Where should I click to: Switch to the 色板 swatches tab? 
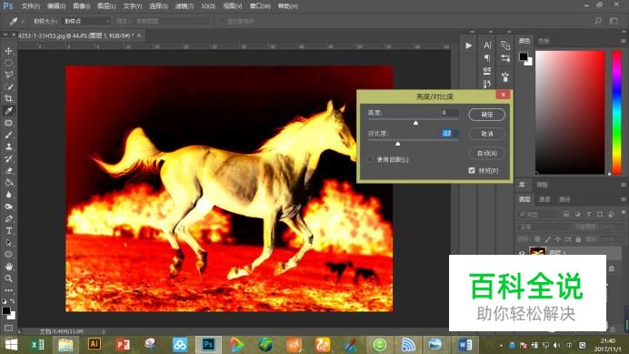(544, 41)
